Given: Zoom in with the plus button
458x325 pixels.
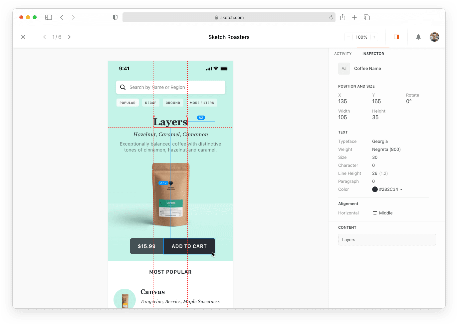Looking at the screenshot, I should (374, 37).
